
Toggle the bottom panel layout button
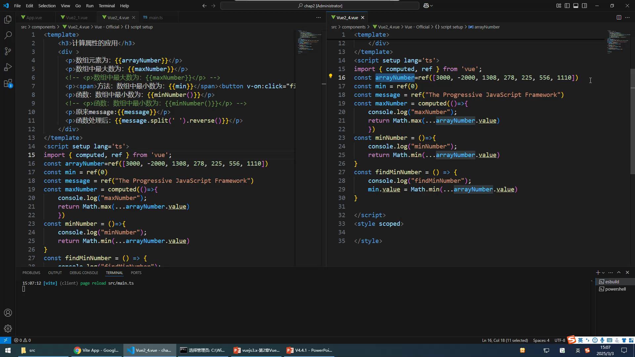click(x=576, y=6)
